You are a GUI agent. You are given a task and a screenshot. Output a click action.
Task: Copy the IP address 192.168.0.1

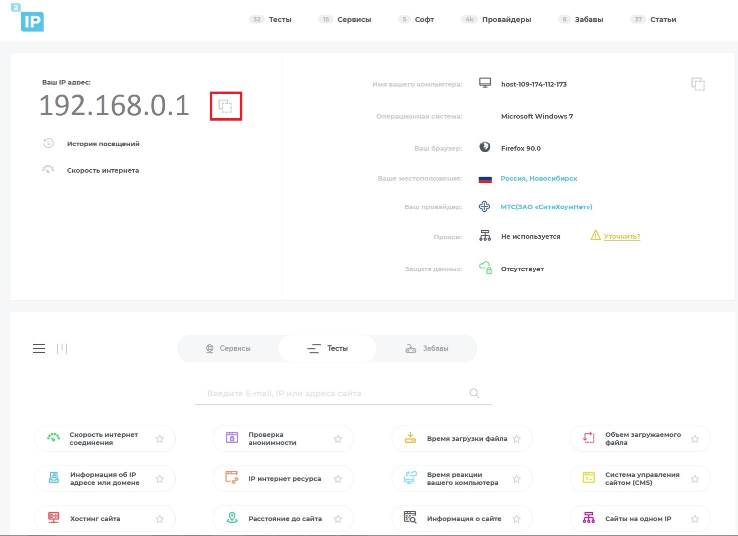(x=225, y=106)
